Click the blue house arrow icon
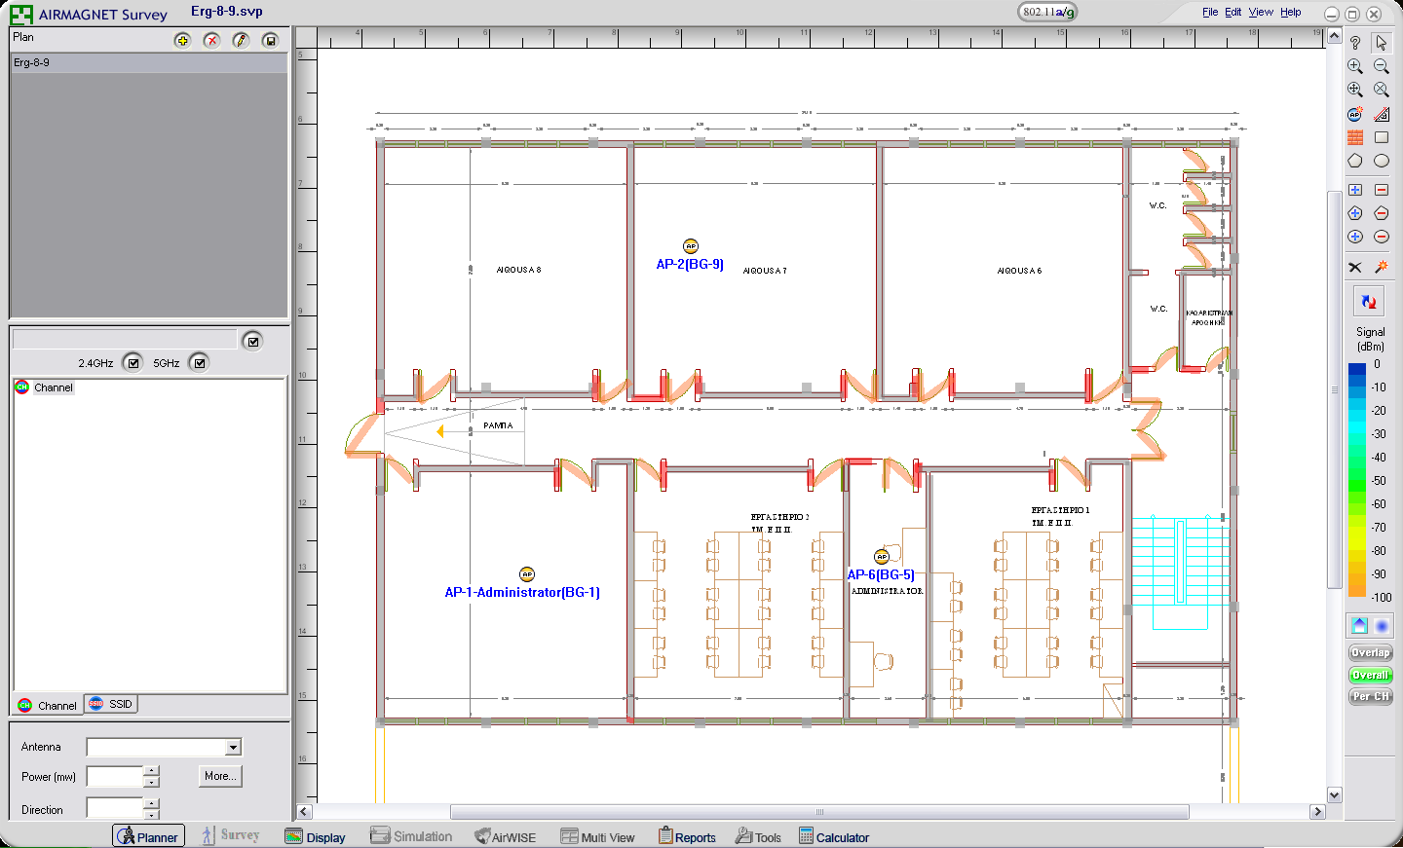The height and width of the screenshot is (848, 1403). tap(1359, 625)
